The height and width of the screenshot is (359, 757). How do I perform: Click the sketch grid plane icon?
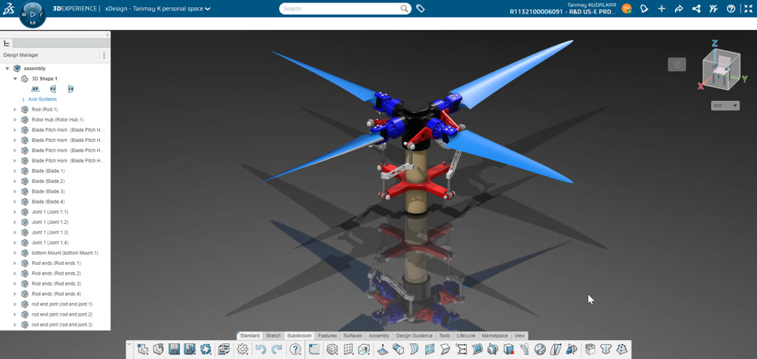click(x=314, y=350)
